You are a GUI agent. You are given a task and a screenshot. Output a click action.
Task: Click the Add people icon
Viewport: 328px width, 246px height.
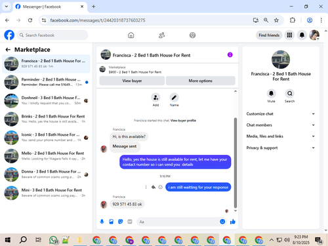[x=155, y=98]
